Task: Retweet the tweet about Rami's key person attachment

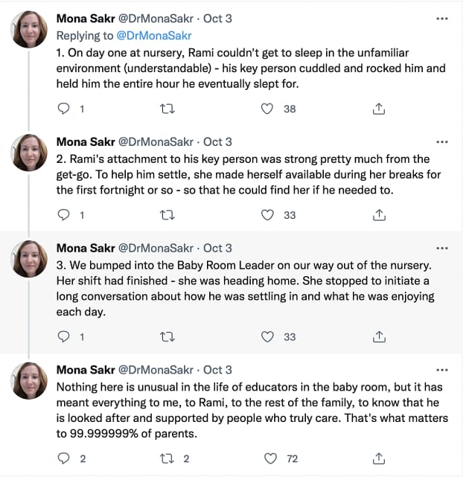Action: (168, 215)
